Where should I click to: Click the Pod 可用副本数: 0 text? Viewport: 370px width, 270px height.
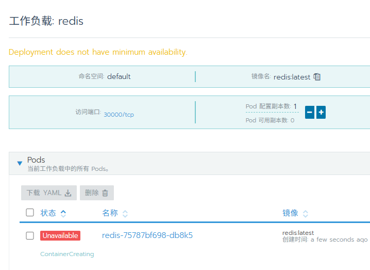tap(270, 120)
